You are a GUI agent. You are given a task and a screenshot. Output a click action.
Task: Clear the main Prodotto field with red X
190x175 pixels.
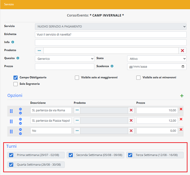[183, 51]
